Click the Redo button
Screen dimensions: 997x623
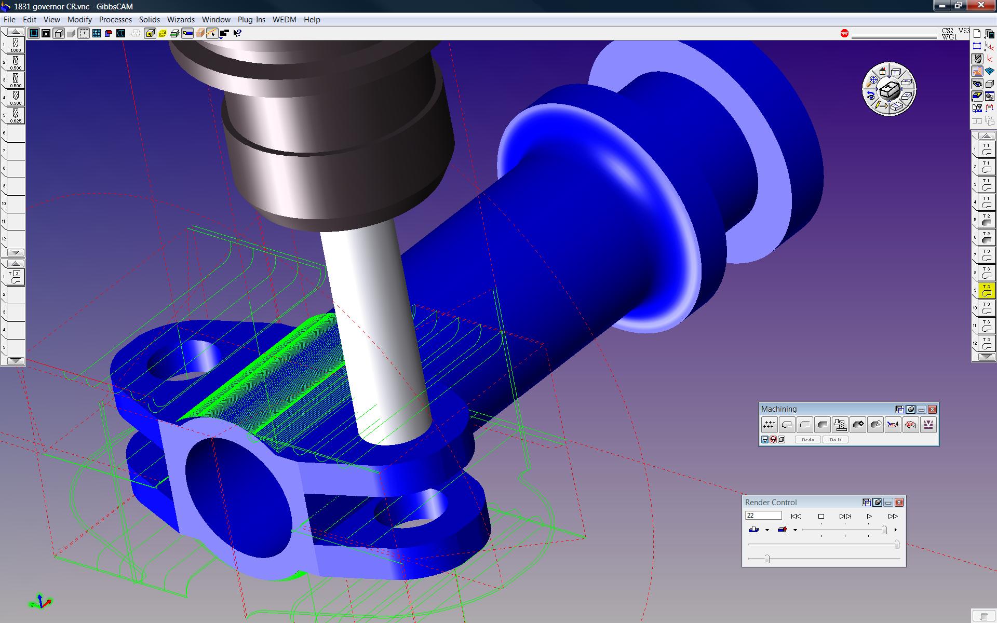pos(807,440)
